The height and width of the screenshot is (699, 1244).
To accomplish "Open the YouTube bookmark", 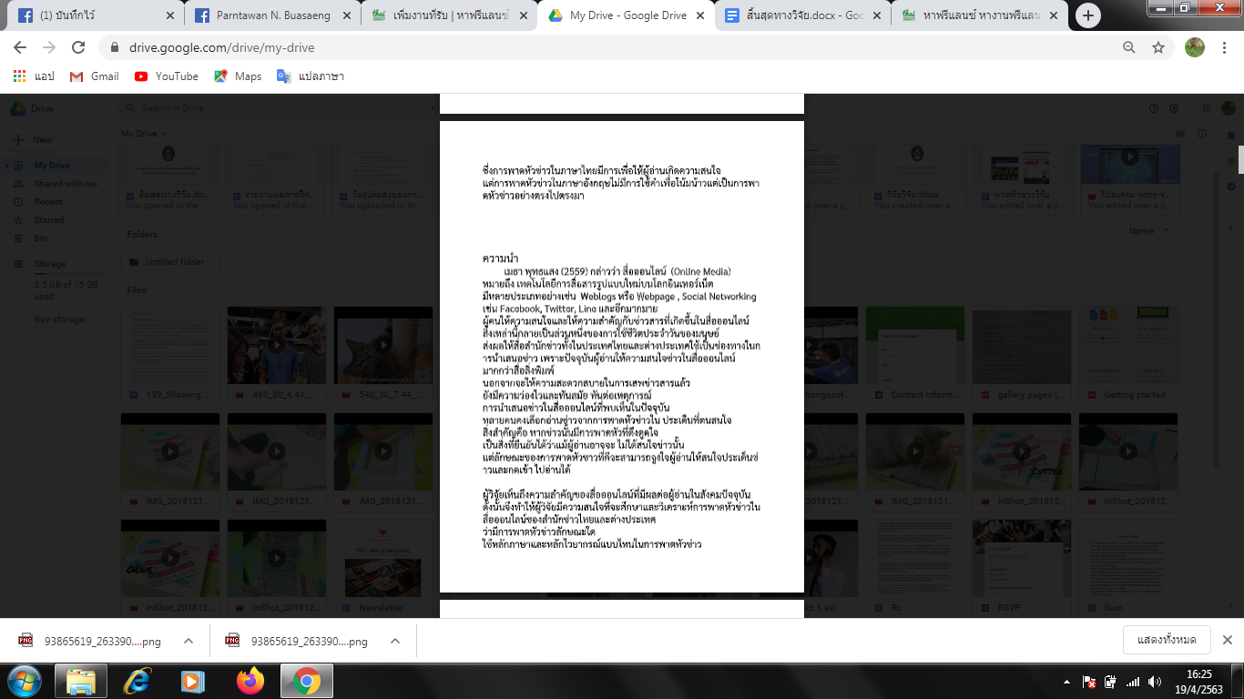I will click(167, 76).
